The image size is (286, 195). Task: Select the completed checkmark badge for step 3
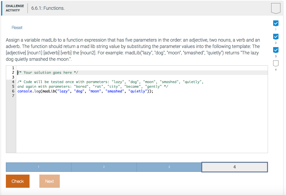[x=276, y=50]
